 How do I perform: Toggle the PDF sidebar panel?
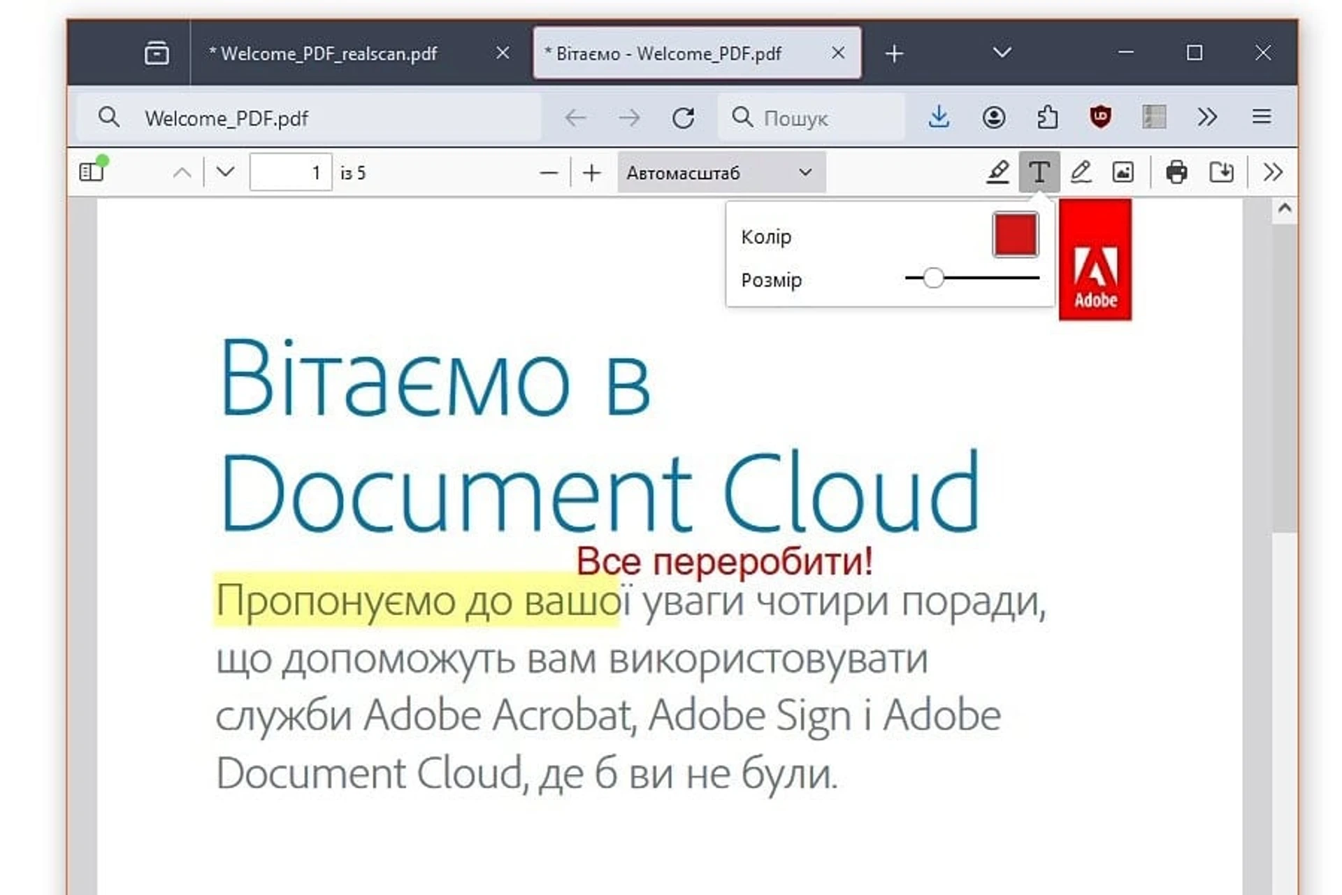(x=93, y=171)
